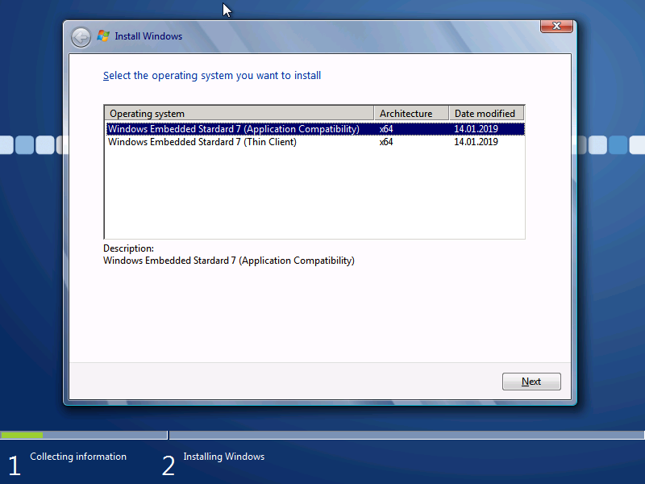Click the Select the operating system heading
Image resolution: width=645 pixels, height=484 pixels.
tap(212, 76)
